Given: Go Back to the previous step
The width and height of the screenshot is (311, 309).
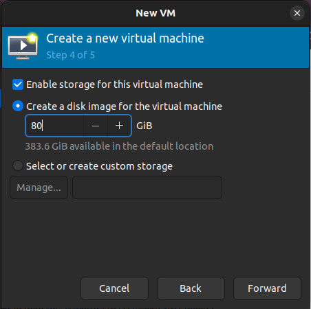Looking at the screenshot, I should click(191, 288).
